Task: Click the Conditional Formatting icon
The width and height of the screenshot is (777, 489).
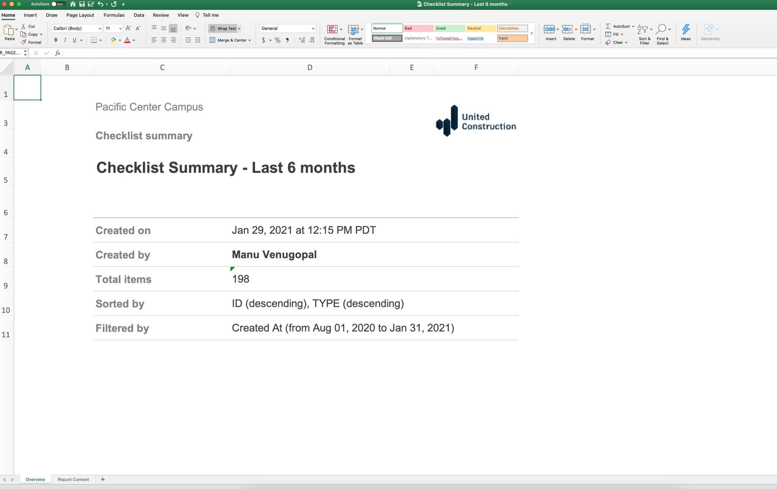Action: click(x=332, y=30)
